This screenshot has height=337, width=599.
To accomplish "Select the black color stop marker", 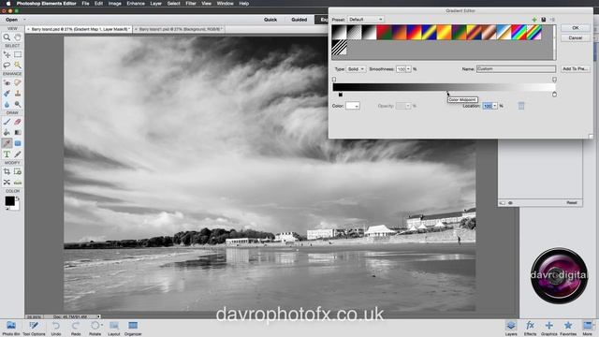I will click(x=341, y=95).
